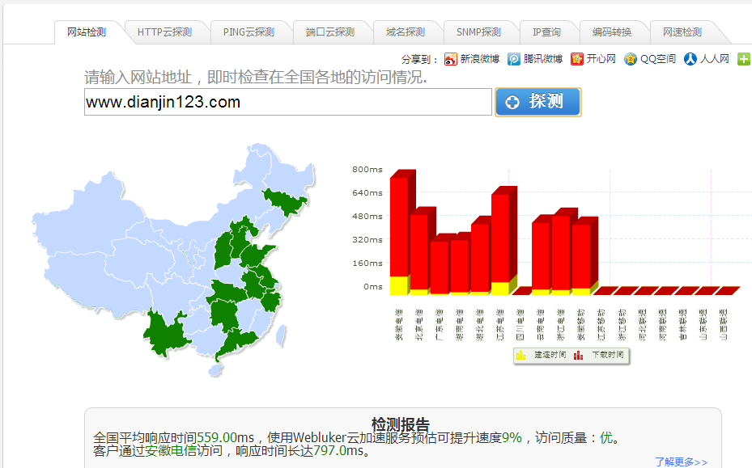Select the 端口云探测 tab
The image size is (752, 468).
330,32
